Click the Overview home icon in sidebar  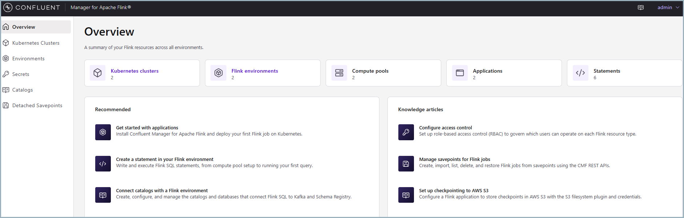click(6, 27)
